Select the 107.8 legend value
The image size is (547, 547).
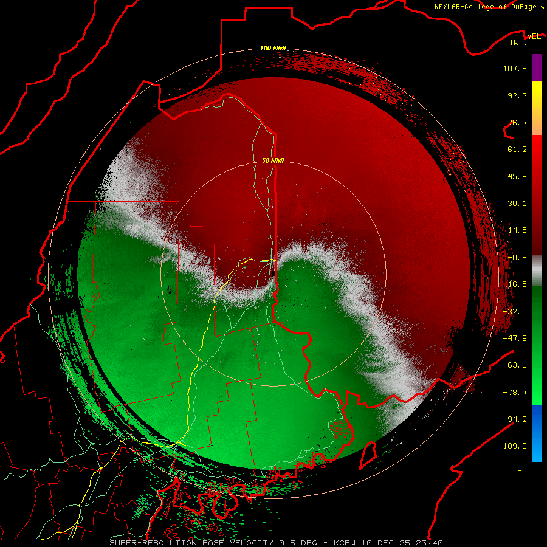tap(515, 68)
